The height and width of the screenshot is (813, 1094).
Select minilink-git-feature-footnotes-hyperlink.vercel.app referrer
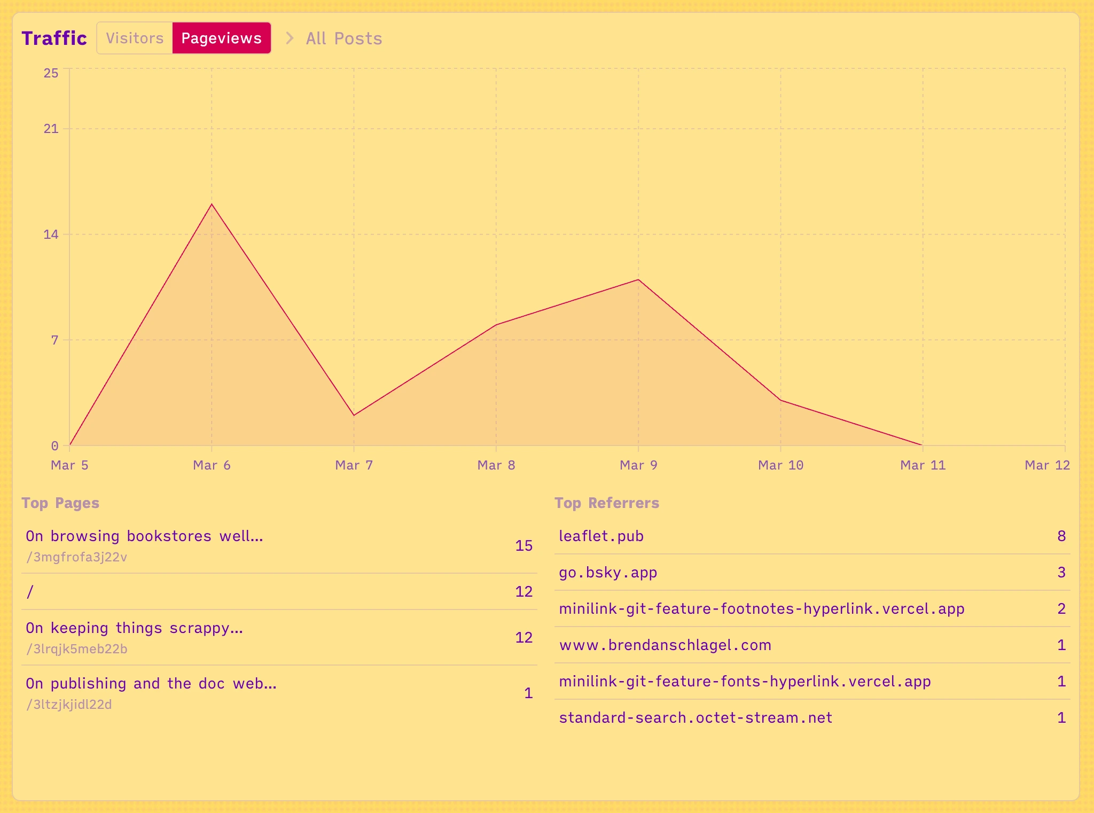[x=761, y=609]
